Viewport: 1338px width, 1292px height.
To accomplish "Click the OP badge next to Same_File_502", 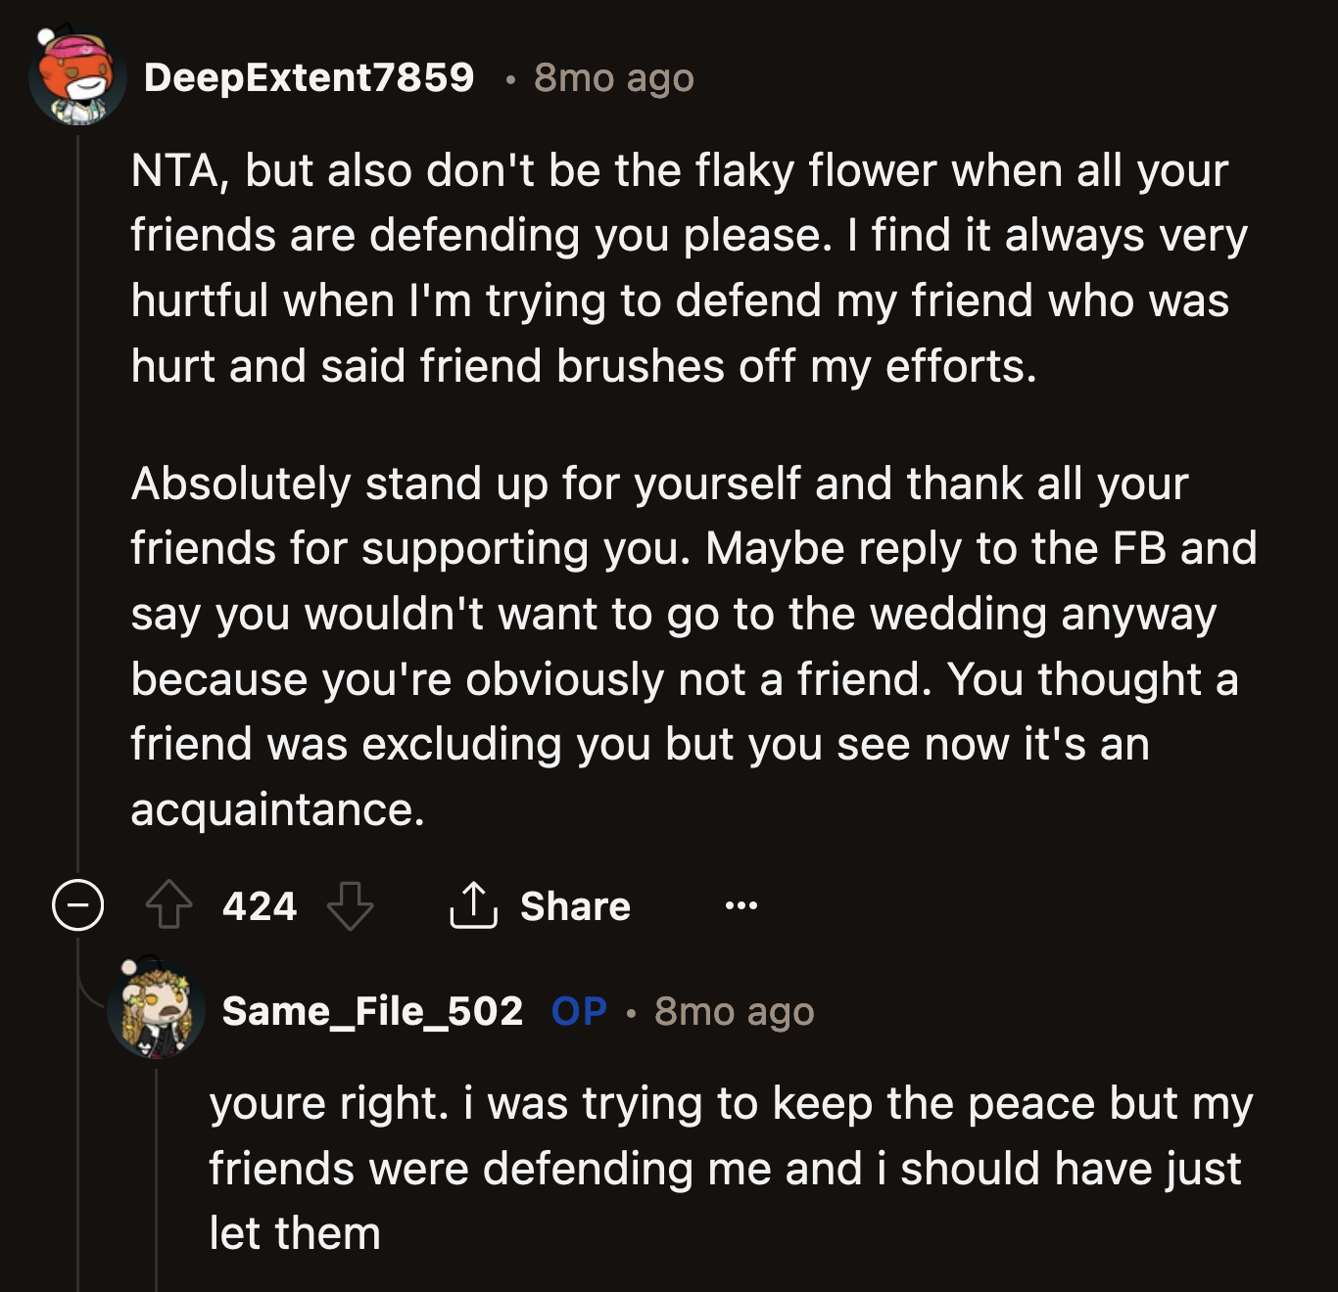I will pyautogui.click(x=578, y=1013).
